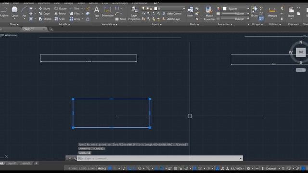Click the TOP face of the ViewCube
The height and width of the screenshot is (173, 308).
(x=301, y=52)
